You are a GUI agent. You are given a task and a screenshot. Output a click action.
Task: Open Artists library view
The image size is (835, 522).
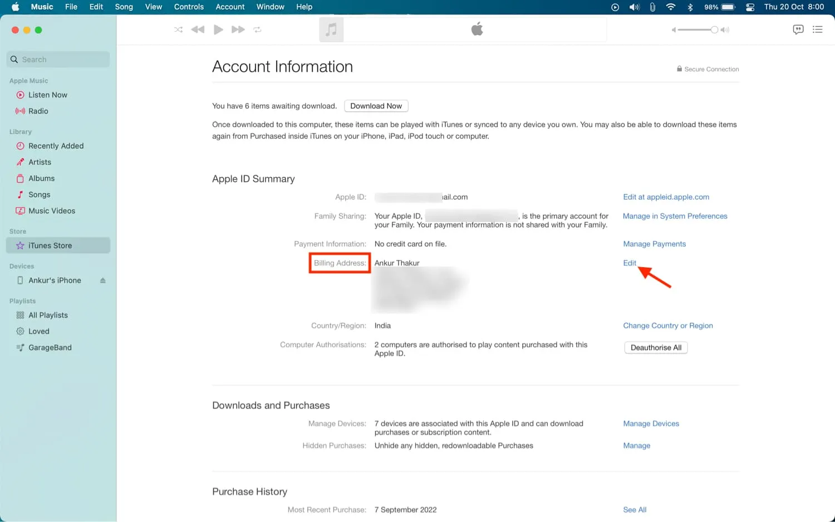(x=58, y=162)
